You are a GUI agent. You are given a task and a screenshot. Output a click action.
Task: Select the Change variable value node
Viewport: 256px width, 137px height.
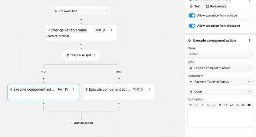click(81, 33)
